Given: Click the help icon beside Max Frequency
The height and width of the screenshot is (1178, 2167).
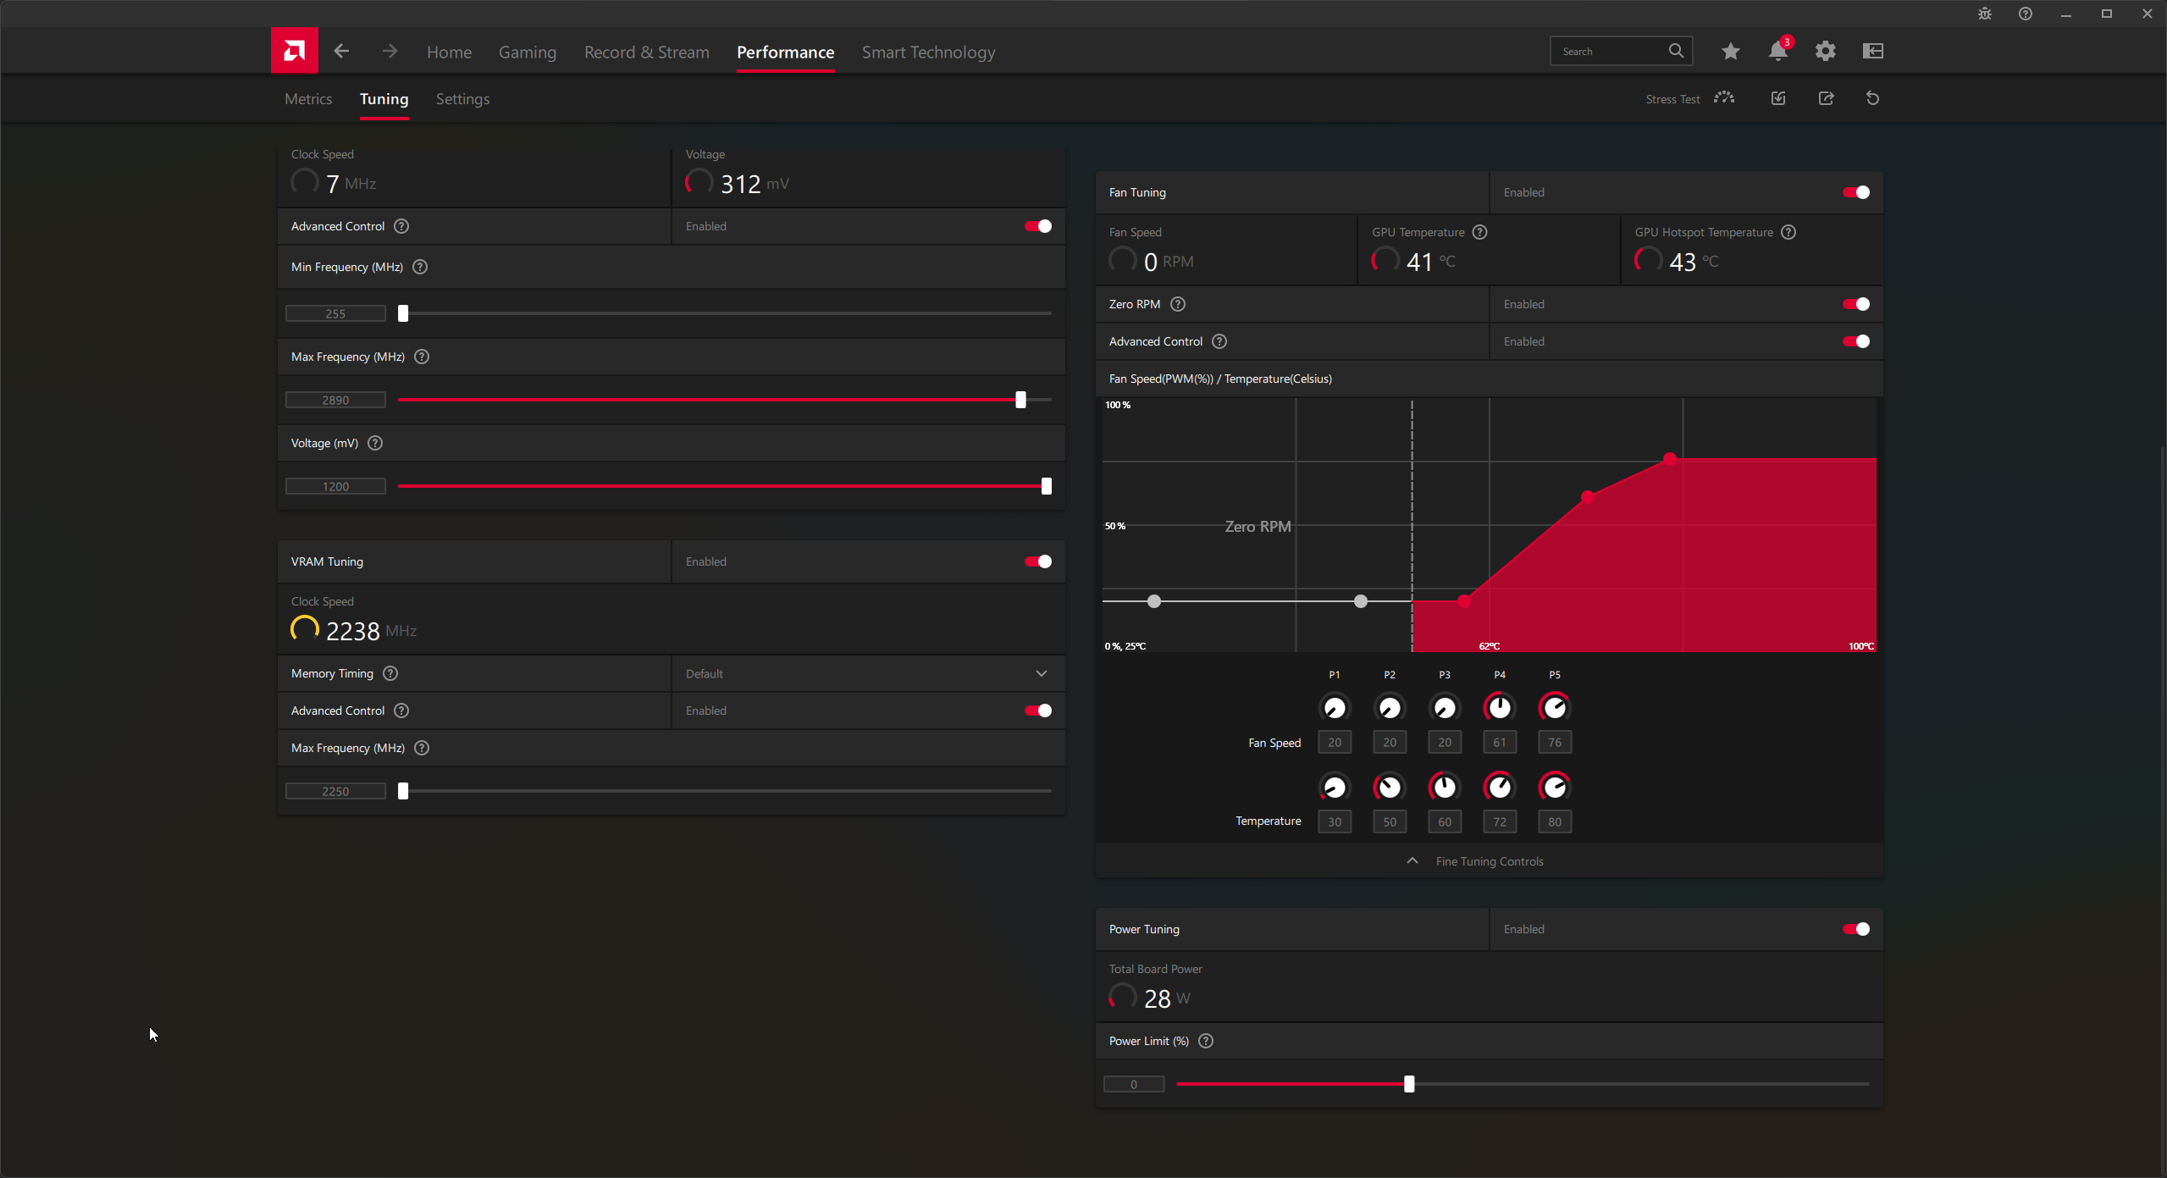Looking at the screenshot, I should coord(422,357).
